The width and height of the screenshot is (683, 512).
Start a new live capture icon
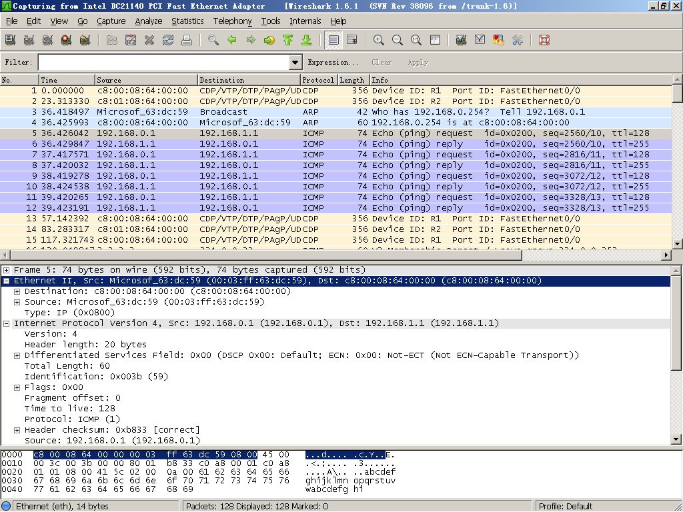point(47,40)
